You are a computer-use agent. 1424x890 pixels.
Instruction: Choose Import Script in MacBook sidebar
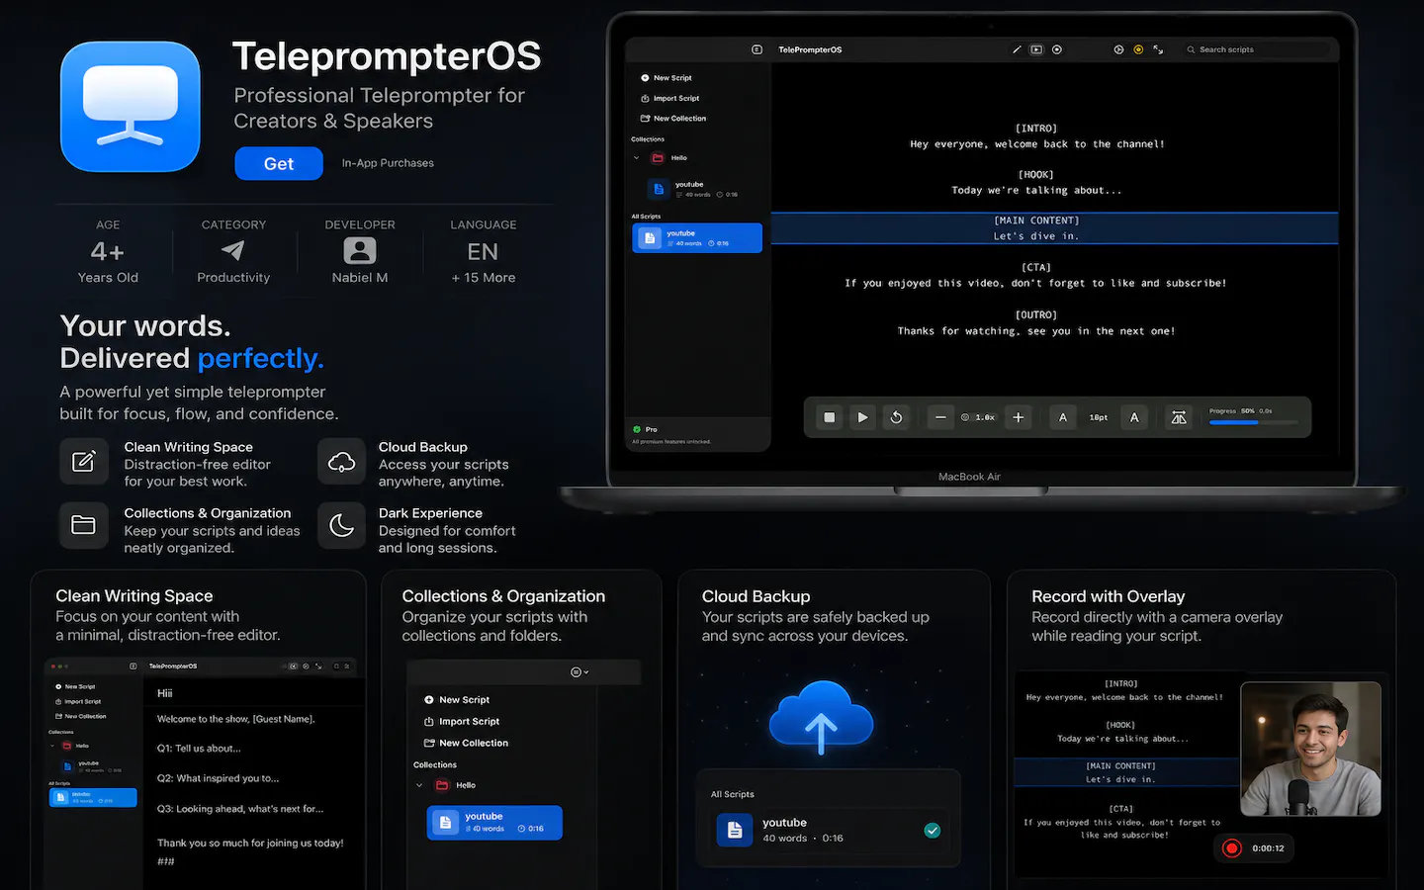click(670, 99)
